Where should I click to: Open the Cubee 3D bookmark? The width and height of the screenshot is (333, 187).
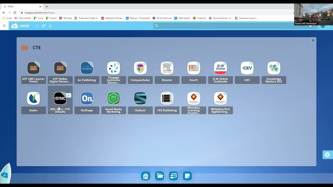(x=200, y=18)
